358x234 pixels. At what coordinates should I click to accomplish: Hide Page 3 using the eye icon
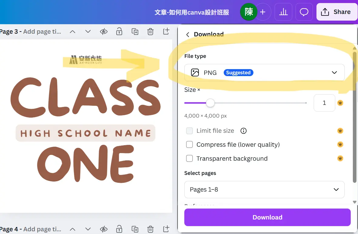click(104, 32)
